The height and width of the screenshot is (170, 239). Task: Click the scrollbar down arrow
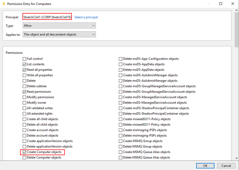[237, 158]
